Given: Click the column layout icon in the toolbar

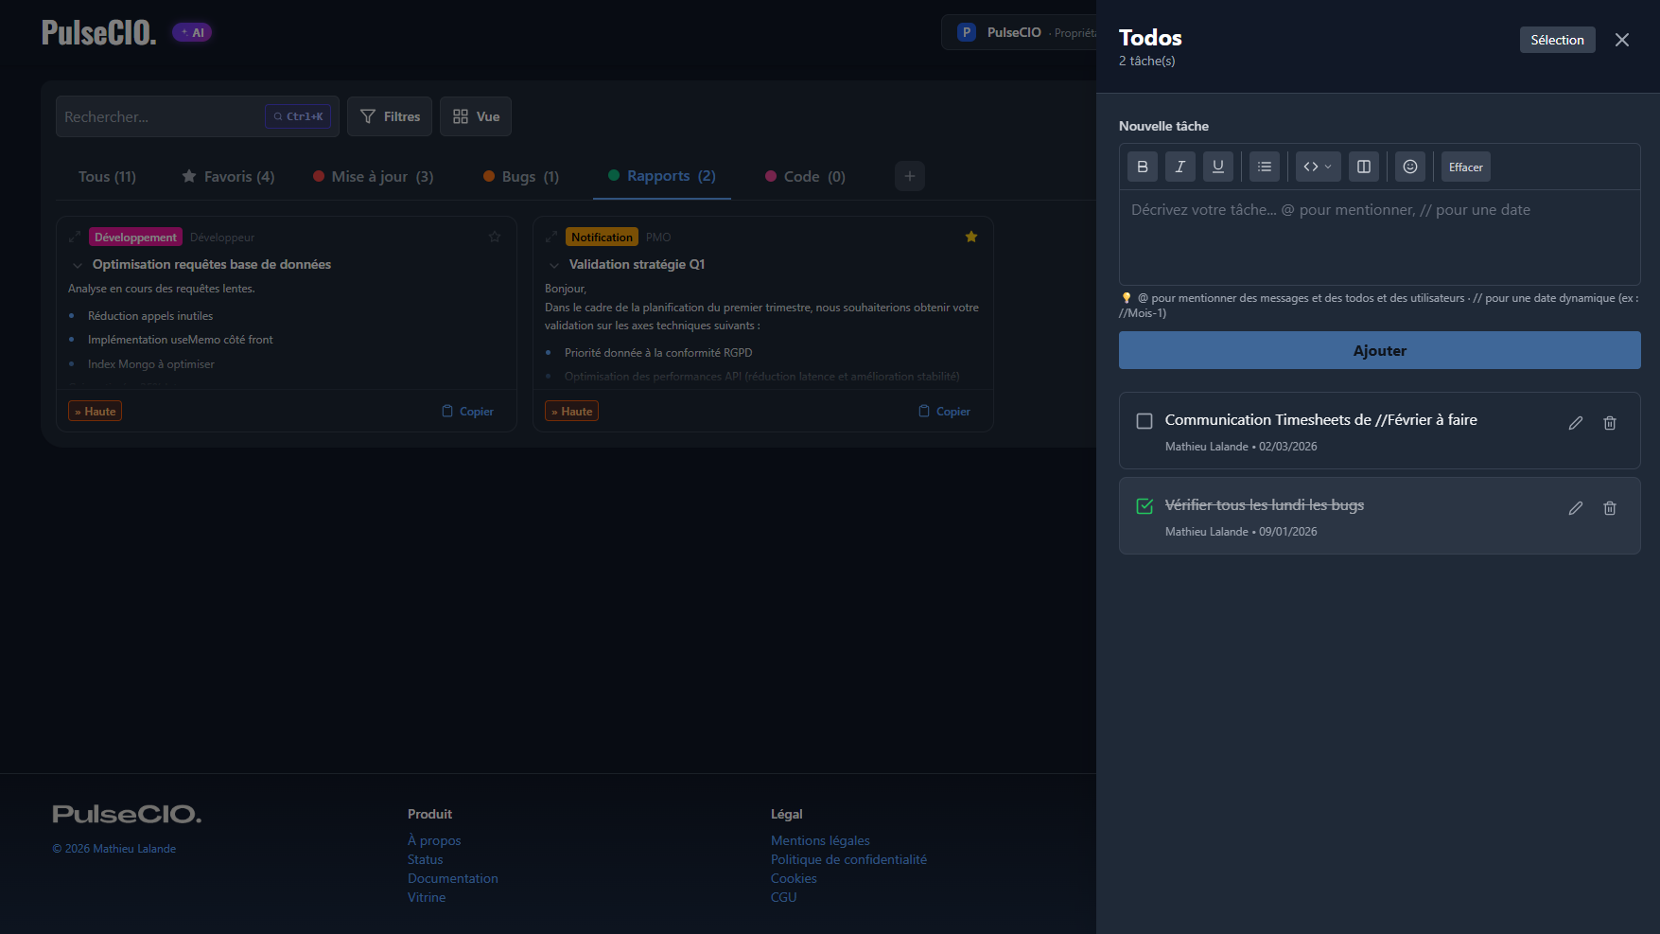Looking at the screenshot, I should pos(1364,167).
